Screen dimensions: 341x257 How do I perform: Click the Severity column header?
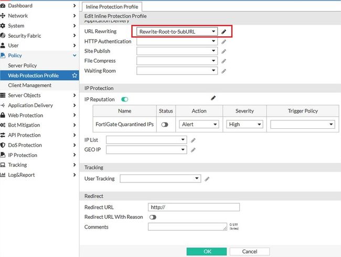click(244, 111)
